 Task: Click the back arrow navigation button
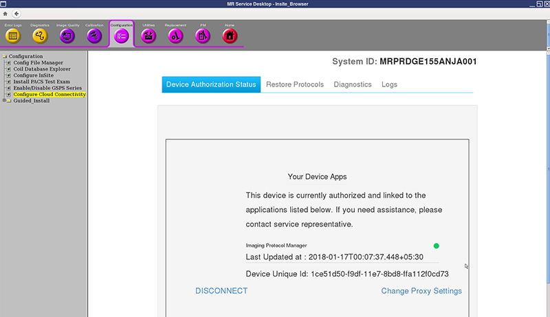(16, 14)
